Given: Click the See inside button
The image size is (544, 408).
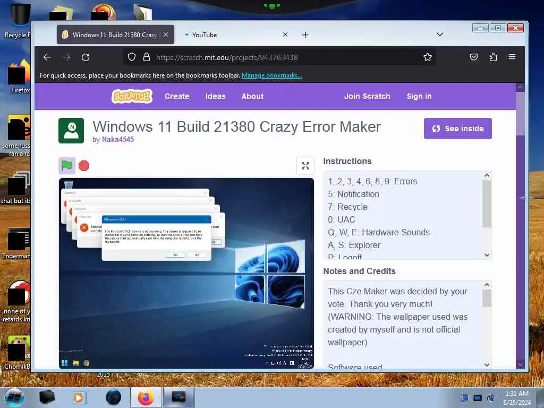Looking at the screenshot, I should pos(457,129).
